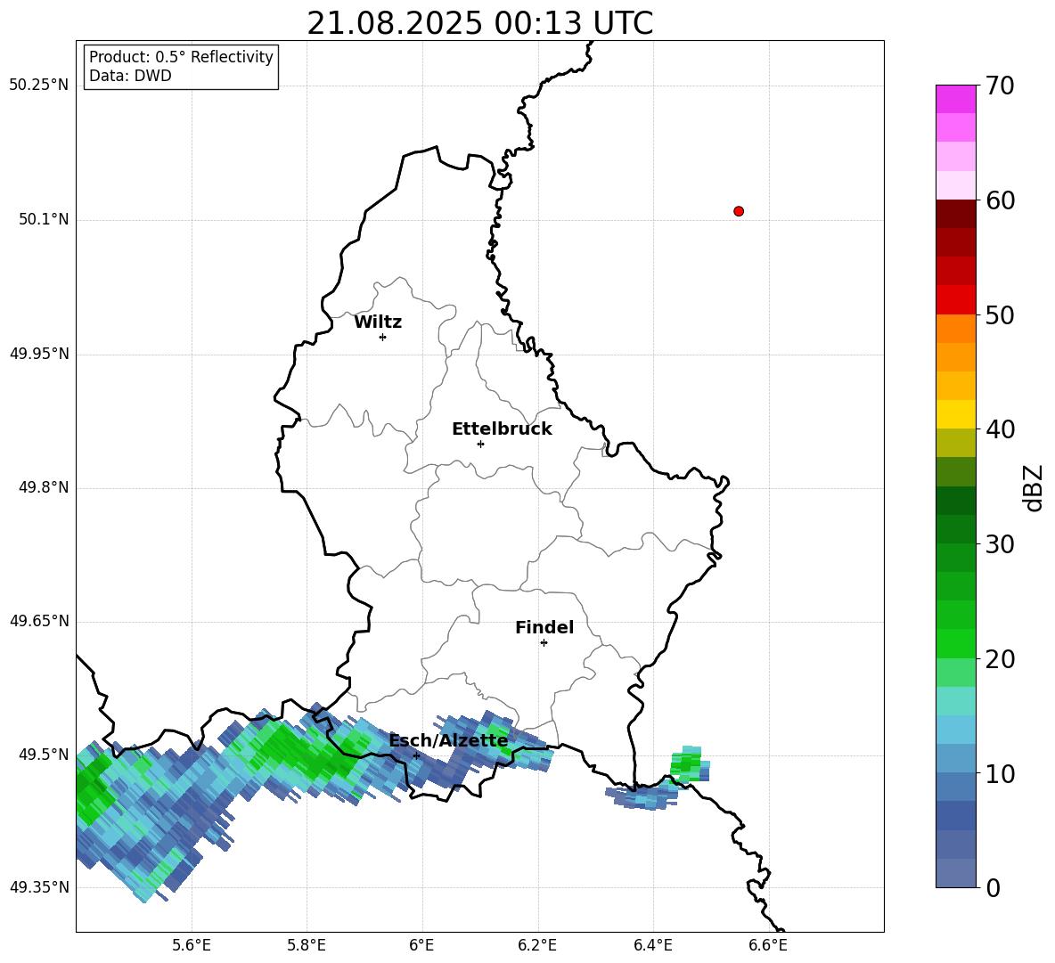Click the colorbar tick value 10

(1000, 773)
